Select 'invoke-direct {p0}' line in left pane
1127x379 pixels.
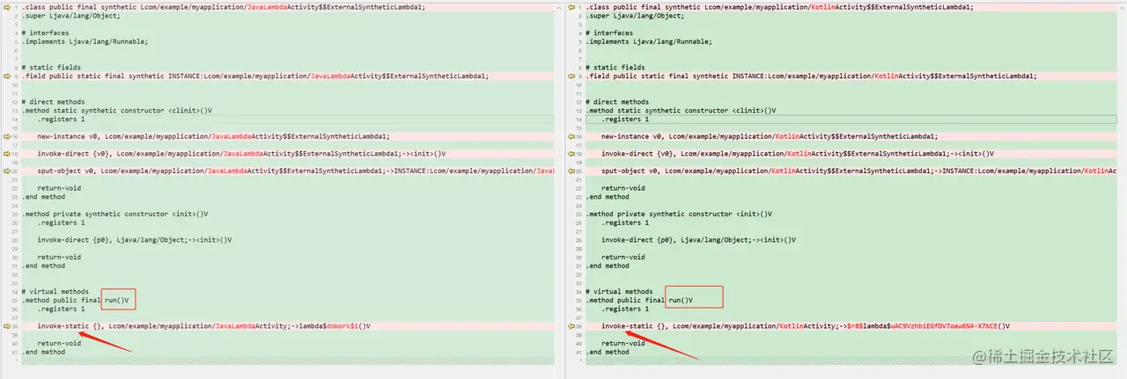[x=134, y=239]
